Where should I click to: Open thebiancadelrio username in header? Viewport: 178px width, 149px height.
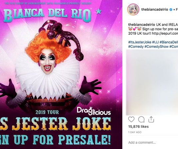[x=155, y=10]
